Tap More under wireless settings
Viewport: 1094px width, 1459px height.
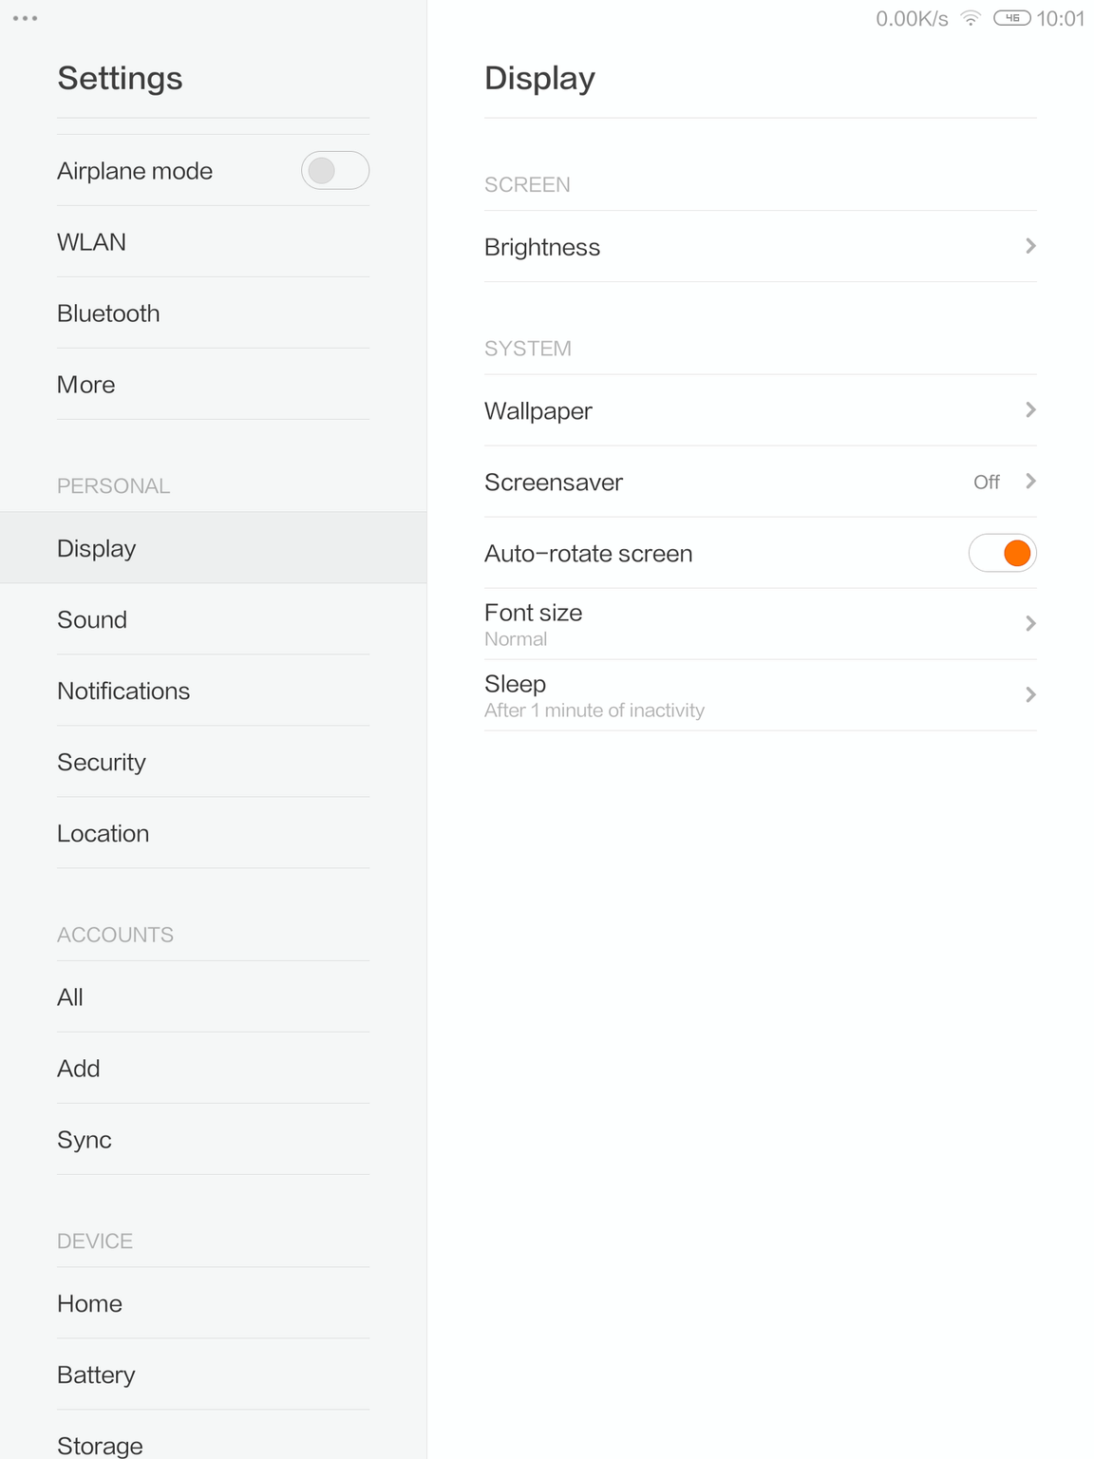coord(86,385)
